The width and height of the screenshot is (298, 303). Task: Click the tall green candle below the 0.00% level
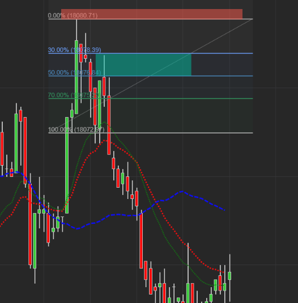coord(76,77)
